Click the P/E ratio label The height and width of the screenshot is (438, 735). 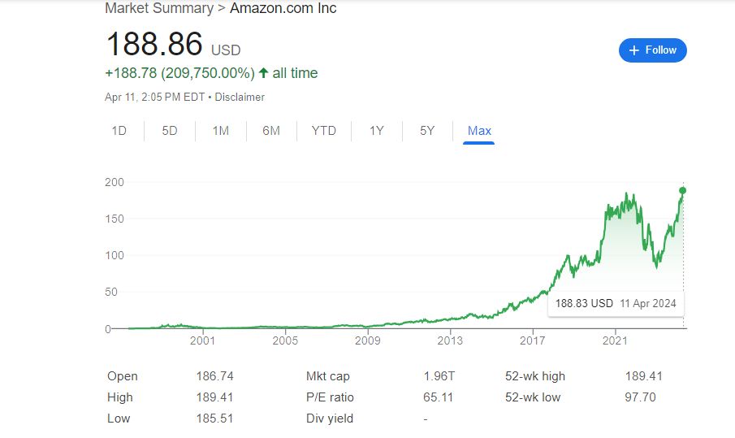tap(330, 397)
